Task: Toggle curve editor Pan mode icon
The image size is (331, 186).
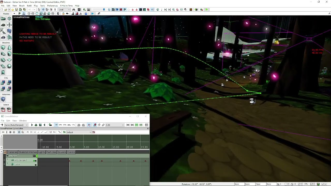Action: pos(19,132)
